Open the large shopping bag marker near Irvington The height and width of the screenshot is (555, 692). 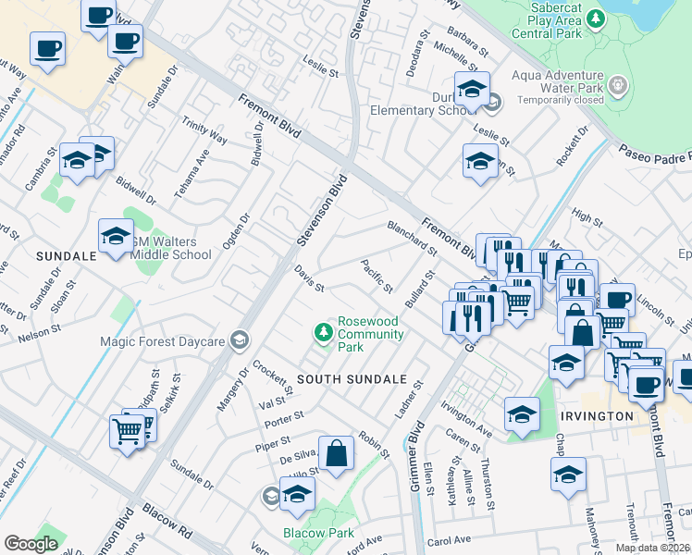click(x=583, y=333)
